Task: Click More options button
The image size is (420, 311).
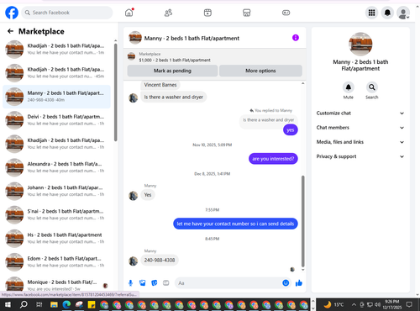Action: [260, 71]
